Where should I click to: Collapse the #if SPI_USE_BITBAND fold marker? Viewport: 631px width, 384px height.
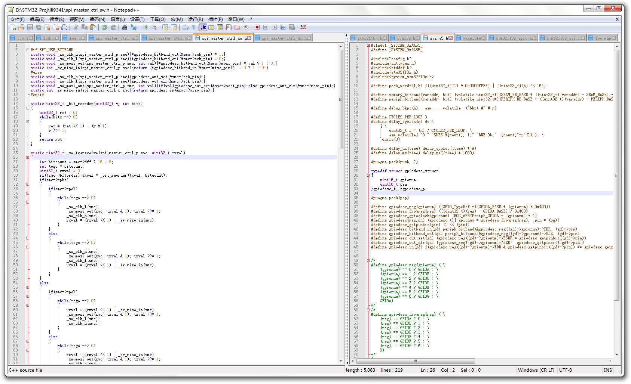[28, 50]
